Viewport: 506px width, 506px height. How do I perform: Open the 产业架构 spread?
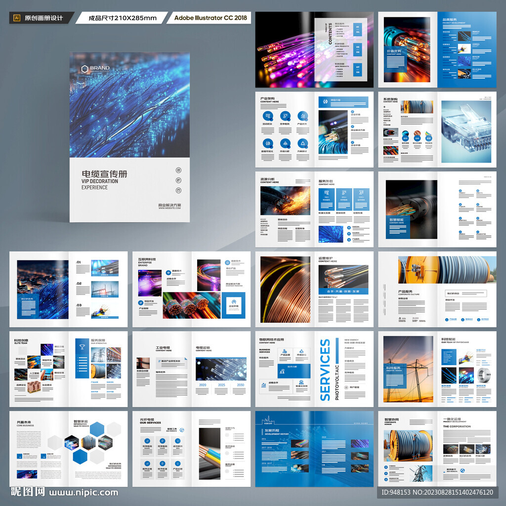point(314,129)
